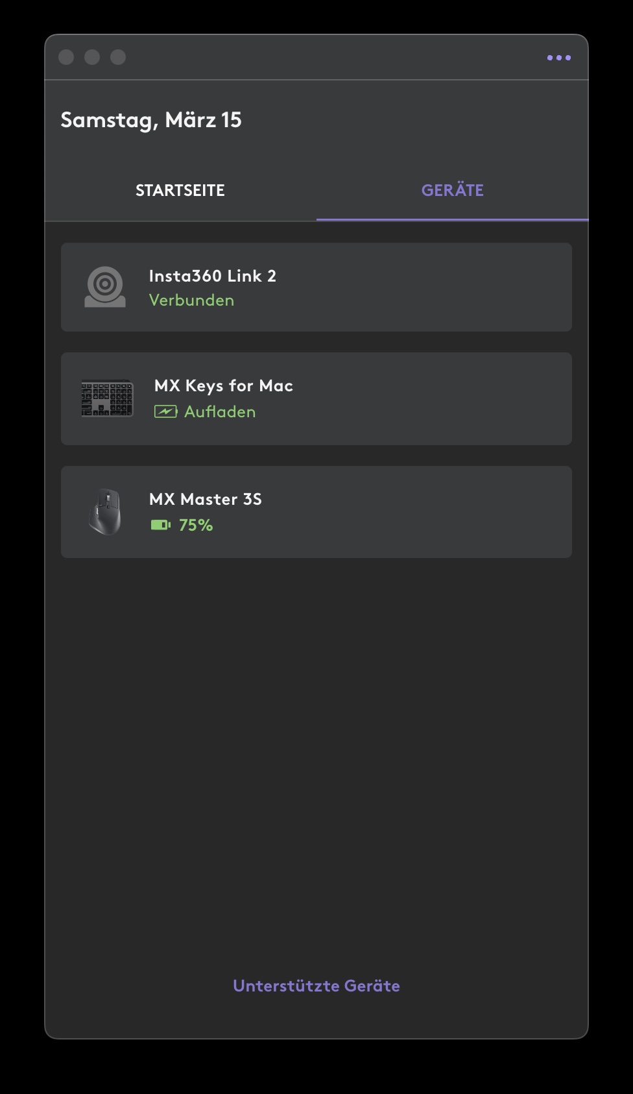
Task: Click the 75% battery level text
Action: pos(196,525)
